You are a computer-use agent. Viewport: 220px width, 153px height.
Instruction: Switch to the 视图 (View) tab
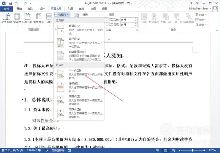105,9
